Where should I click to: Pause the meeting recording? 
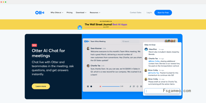[88, 86]
